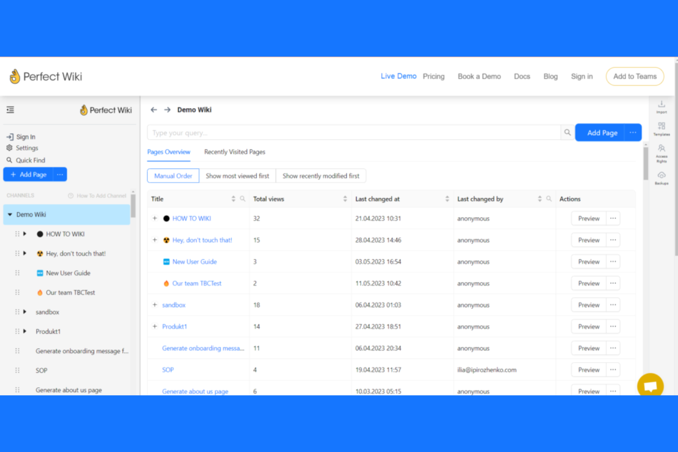Open Quick Find in the left sidebar
This screenshot has width=678, height=452.
[x=26, y=160]
